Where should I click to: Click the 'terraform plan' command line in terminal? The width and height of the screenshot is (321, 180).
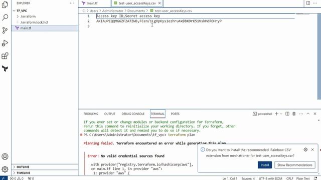(139, 134)
